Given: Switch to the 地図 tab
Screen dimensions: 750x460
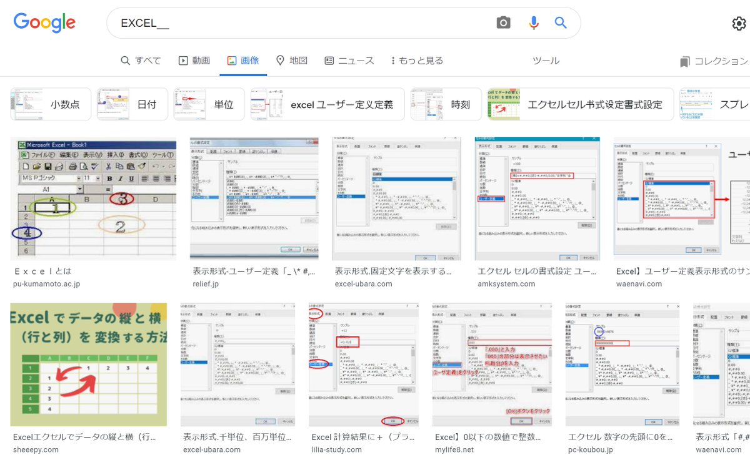Looking at the screenshot, I should tap(292, 61).
